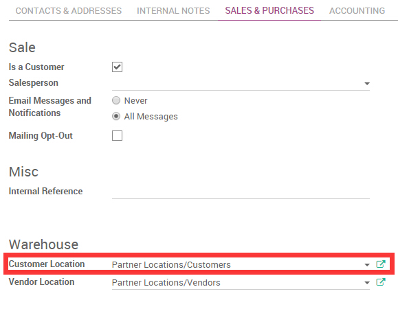
Task: Click into the Internal Reference field
Action: click(241, 192)
